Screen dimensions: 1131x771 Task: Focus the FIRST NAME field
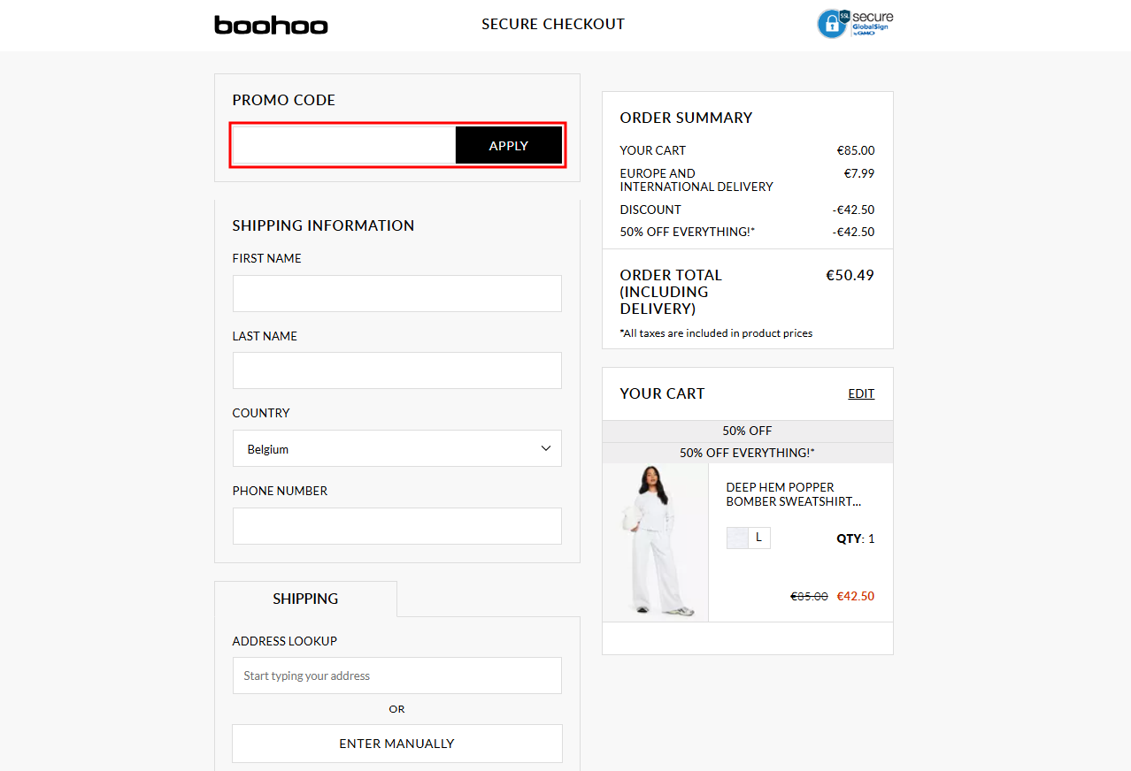[x=396, y=294]
